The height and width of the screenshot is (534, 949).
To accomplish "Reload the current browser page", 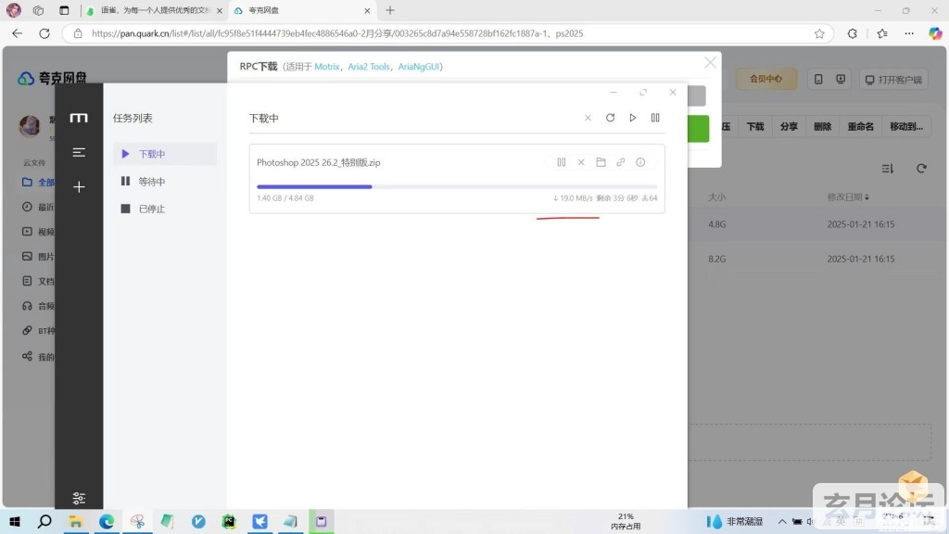I will (x=44, y=33).
